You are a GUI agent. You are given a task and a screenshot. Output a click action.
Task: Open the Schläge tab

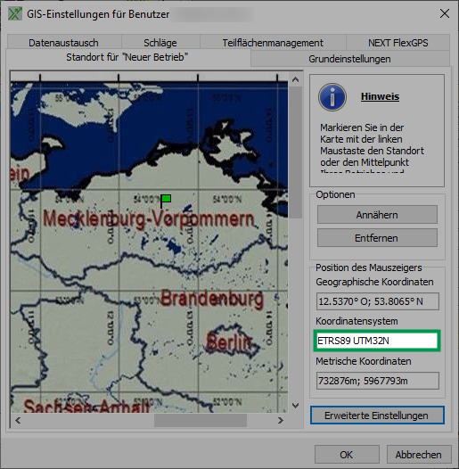pos(160,43)
